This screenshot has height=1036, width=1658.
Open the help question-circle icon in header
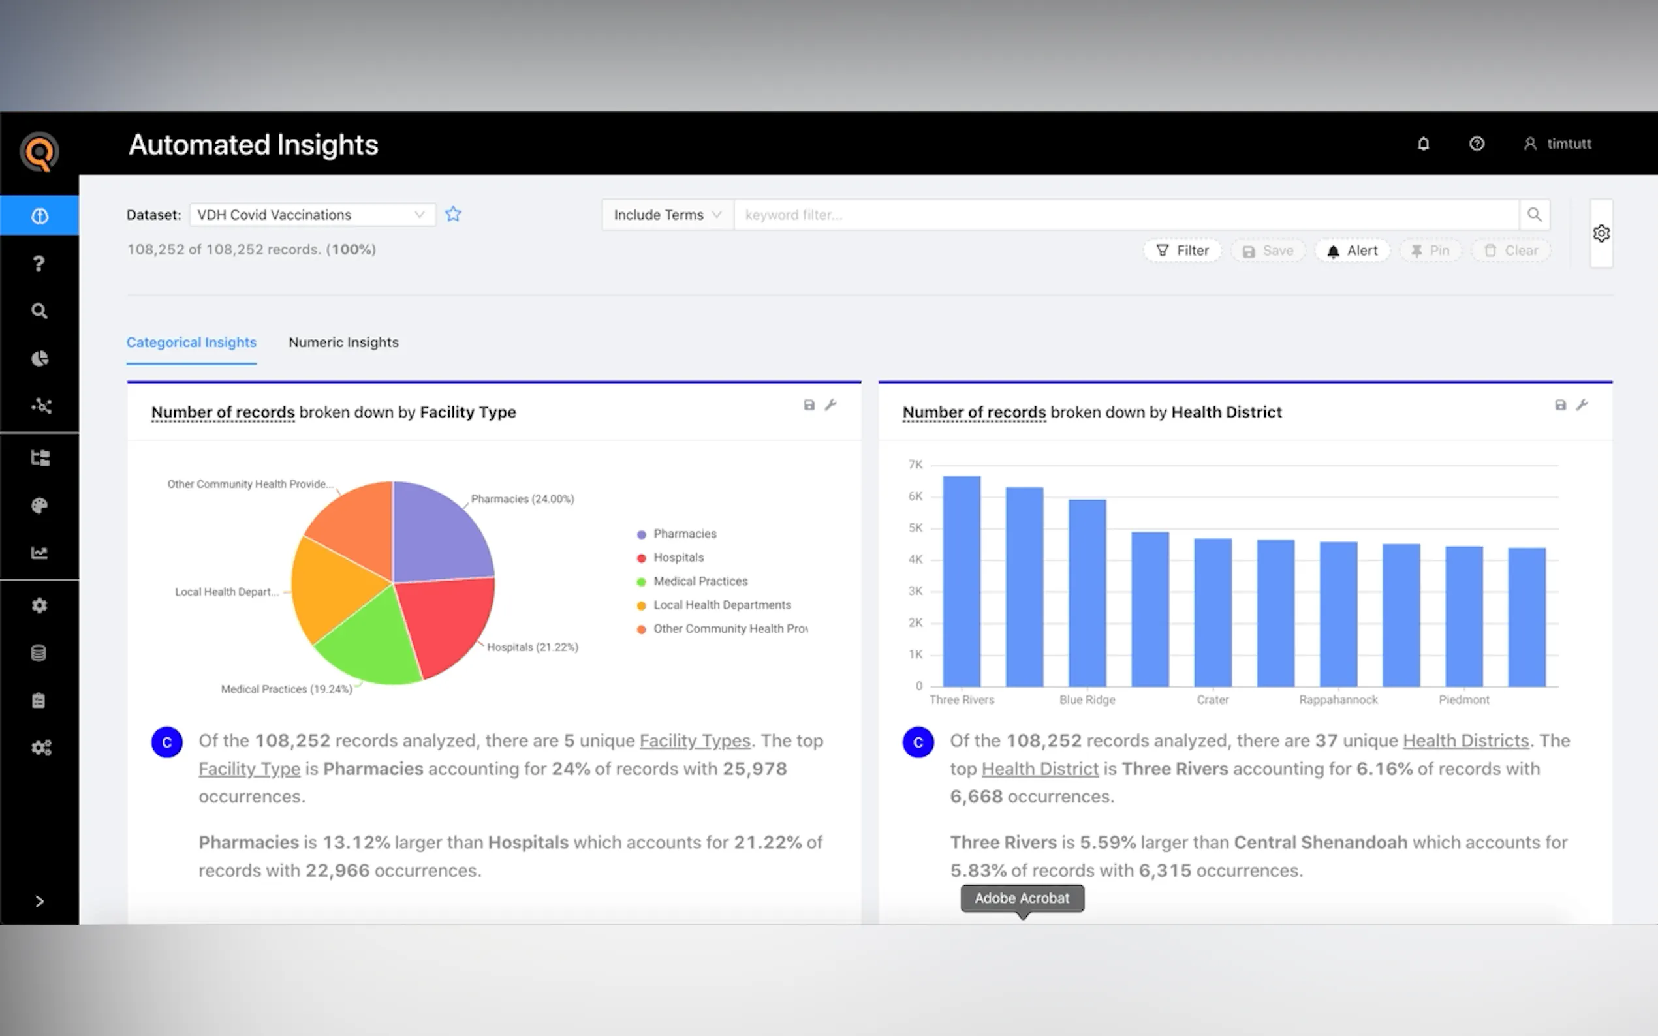[1477, 144]
